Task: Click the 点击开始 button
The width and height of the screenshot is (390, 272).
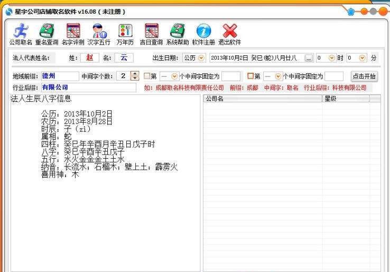Action: pyautogui.click(x=364, y=76)
